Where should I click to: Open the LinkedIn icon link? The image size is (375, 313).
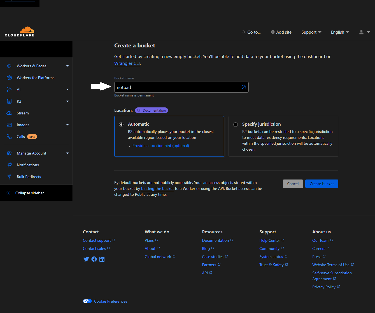pos(102,259)
